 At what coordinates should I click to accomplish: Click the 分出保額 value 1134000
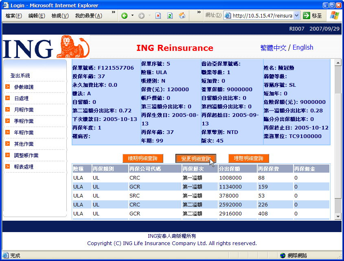(230, 187)
